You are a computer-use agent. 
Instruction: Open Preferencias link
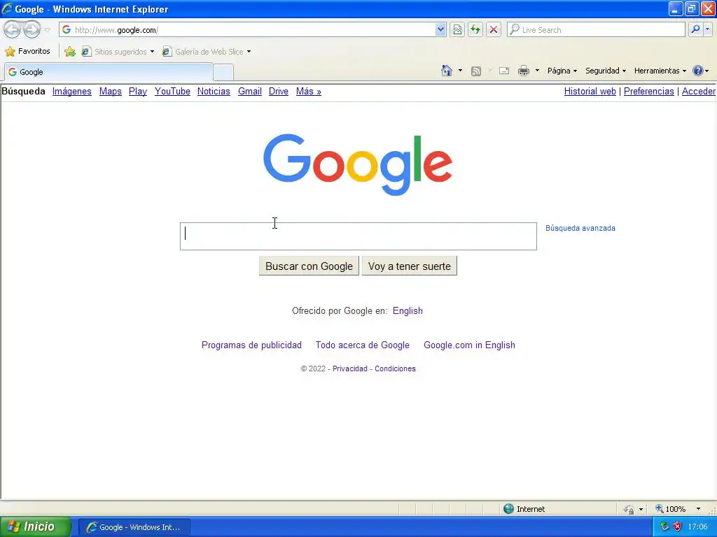click(649, 92)
